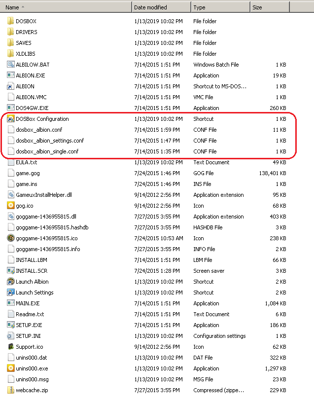Click the 1,297 KB size value

pyautogui.click(x=276, y=368)
